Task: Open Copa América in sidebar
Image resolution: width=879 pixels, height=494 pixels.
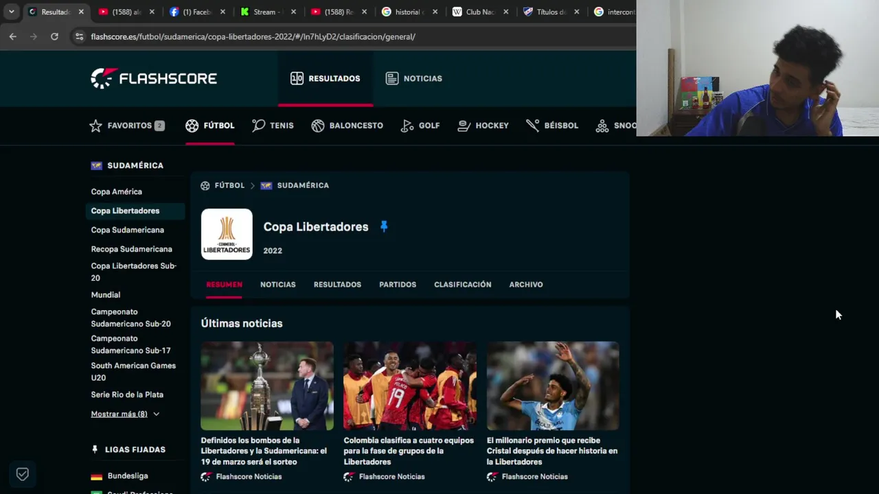Action: 116,191
